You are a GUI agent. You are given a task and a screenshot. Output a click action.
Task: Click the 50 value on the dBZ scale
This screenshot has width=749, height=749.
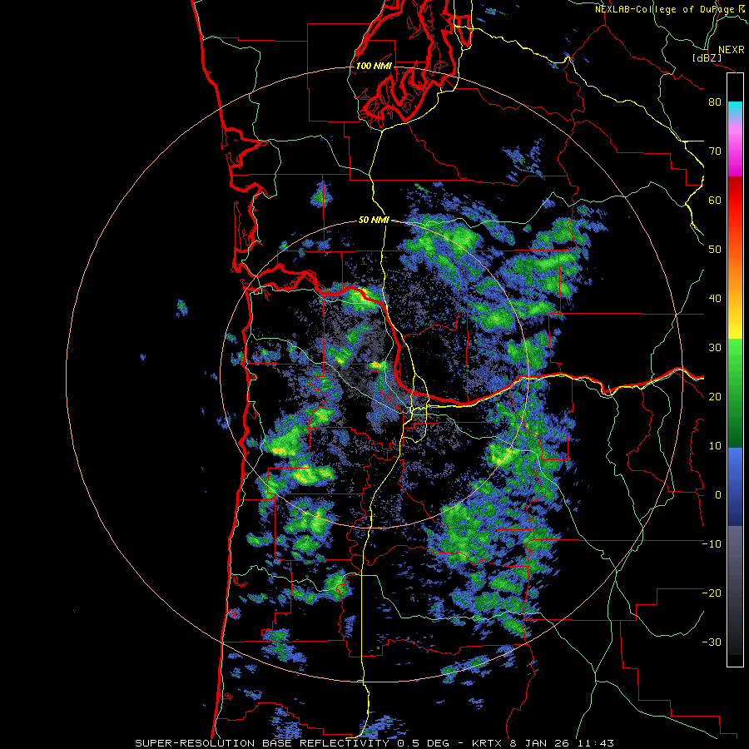[x=715, y=250]
